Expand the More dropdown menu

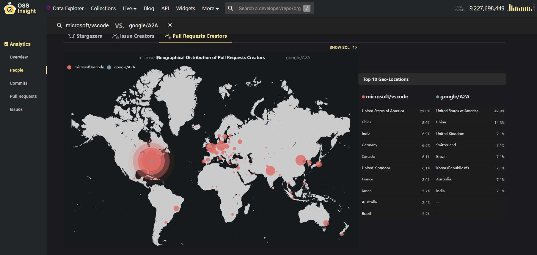pos(211,8)
